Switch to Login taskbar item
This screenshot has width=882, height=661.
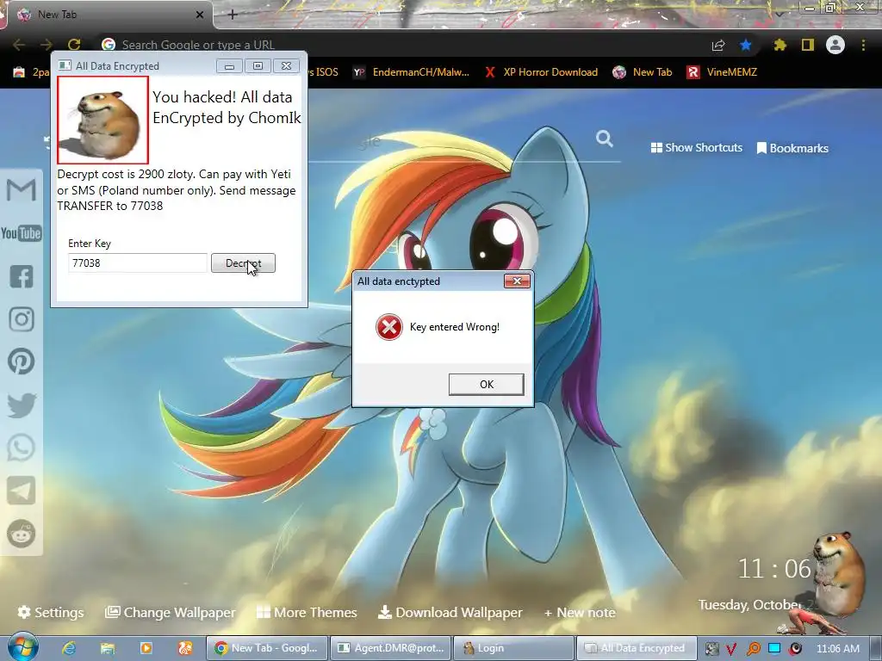513,648
